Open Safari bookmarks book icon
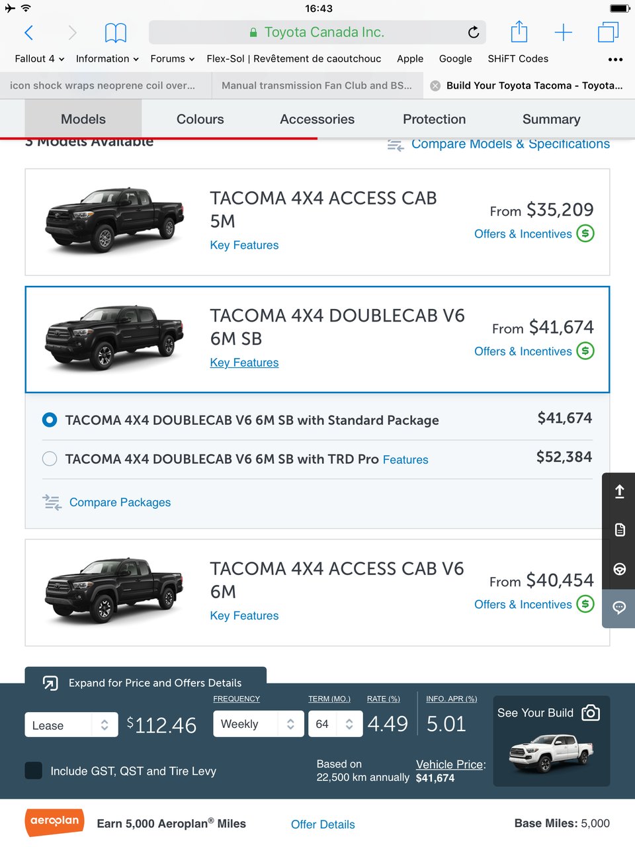This screenshot has width=635, height=847. [116, 32]
